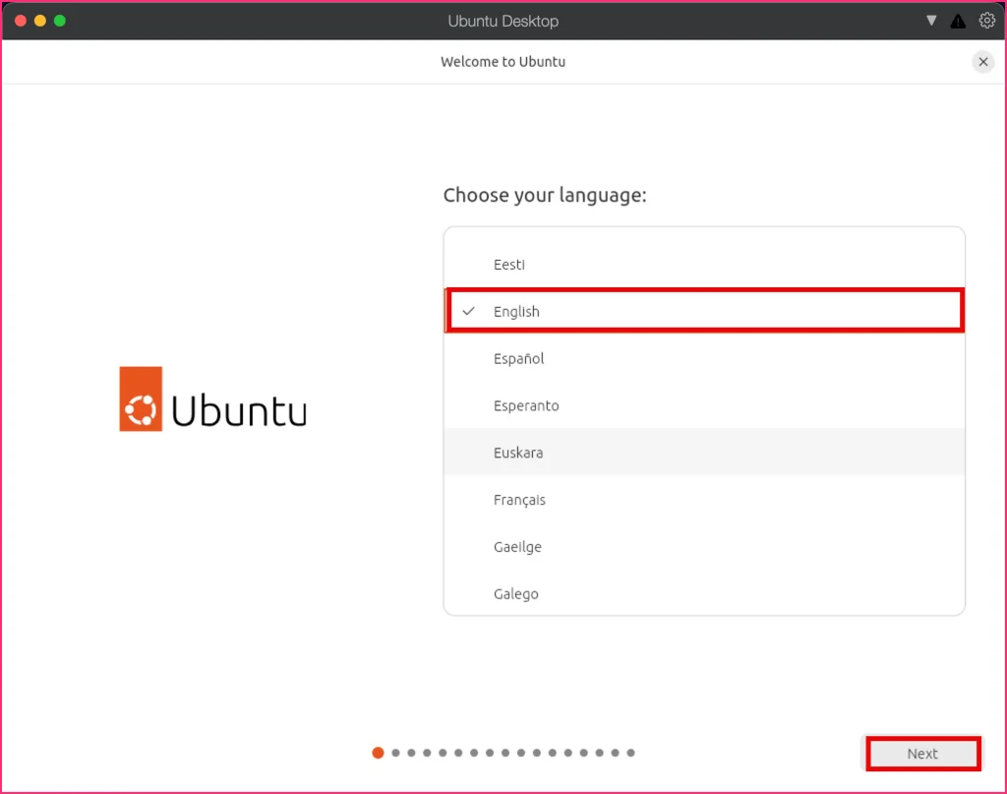Viewport: 1007px width, 794px height.
Task: Select Français as the language
Action: (704, 500)
